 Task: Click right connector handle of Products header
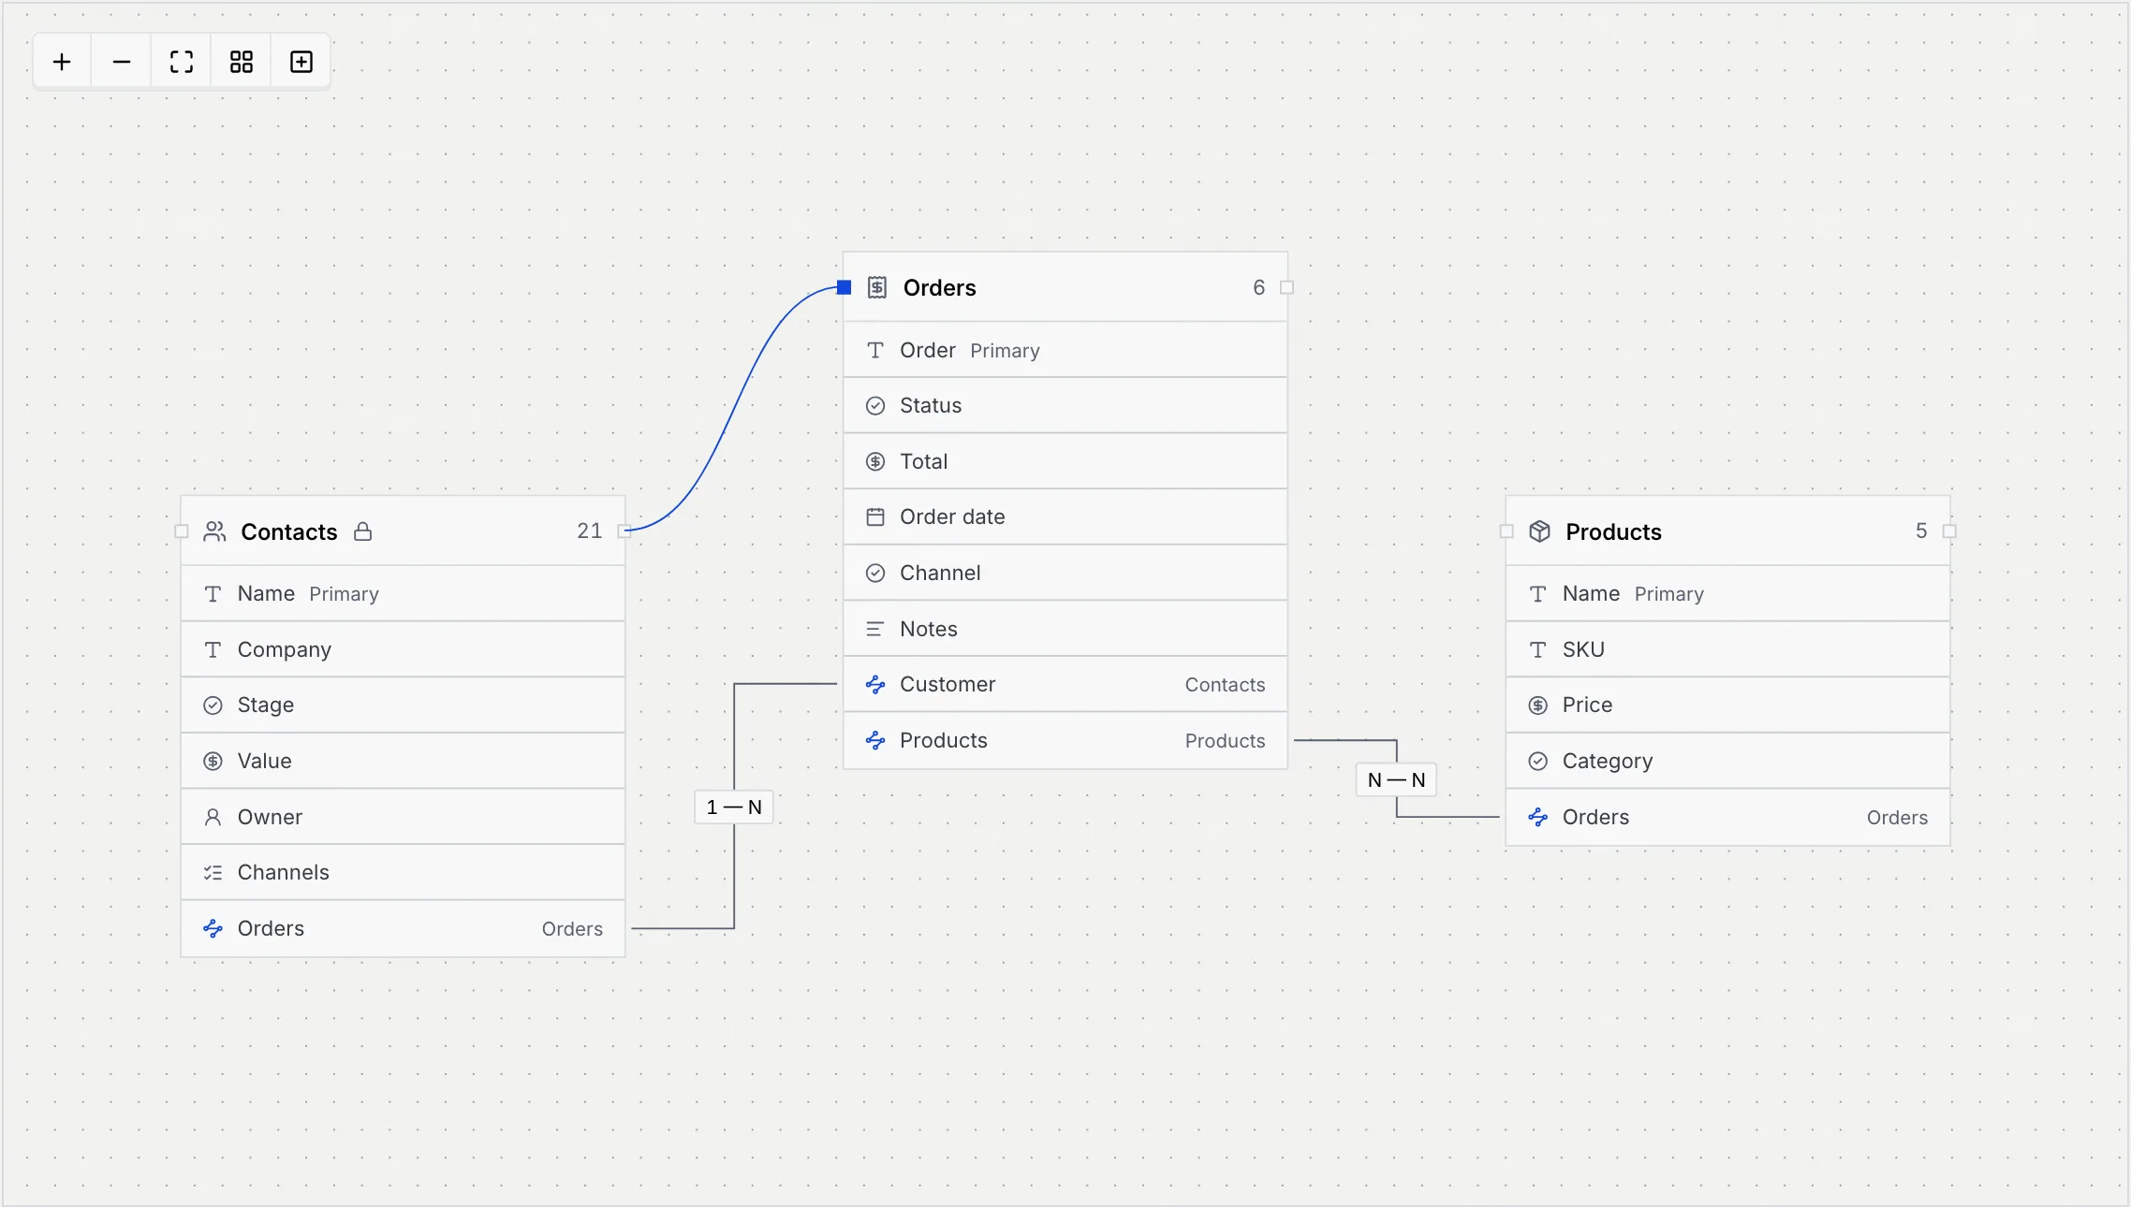pyautogui.click(x=1949, y=531)
